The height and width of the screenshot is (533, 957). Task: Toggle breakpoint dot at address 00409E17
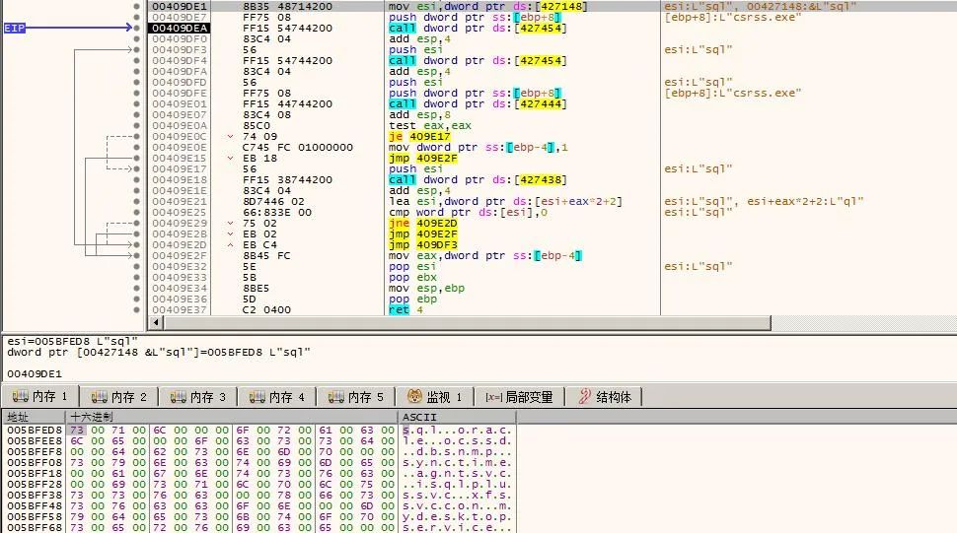[x=136, y=169]
